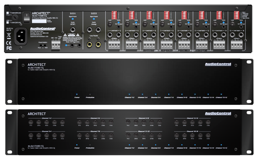Click the rightmost EQ knob under Channel 13-14
Viewport: 257px width, 159px height.
coord(208,122)
